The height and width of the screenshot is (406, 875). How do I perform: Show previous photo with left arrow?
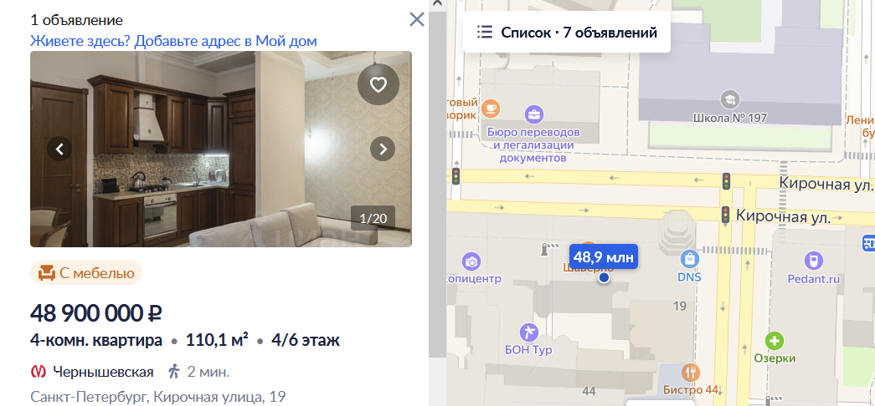click(59, 149)
